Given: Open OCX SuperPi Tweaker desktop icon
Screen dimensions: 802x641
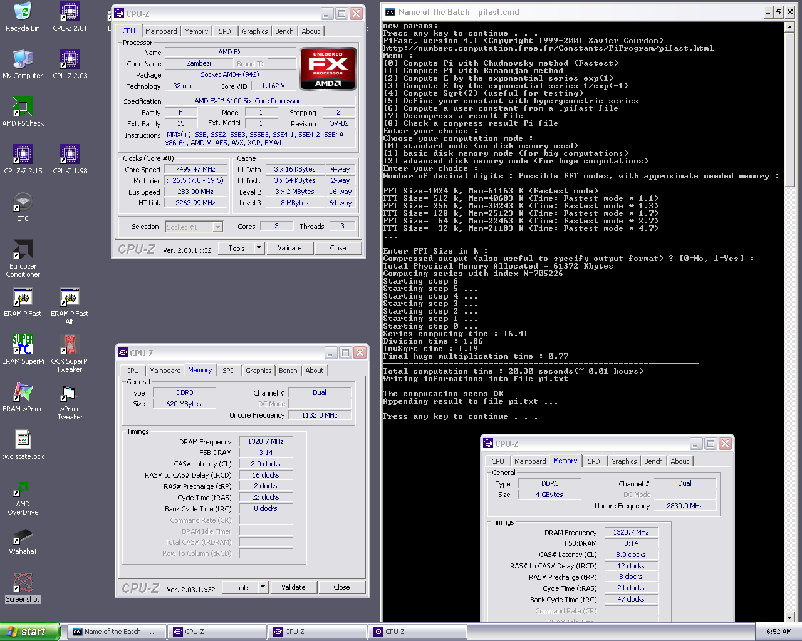Looking at the screenshot, I should 70,354.
